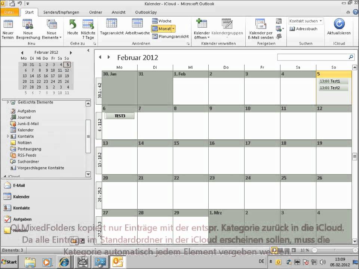Click calendar scrollbar up arrow

[x=355, y=68]
